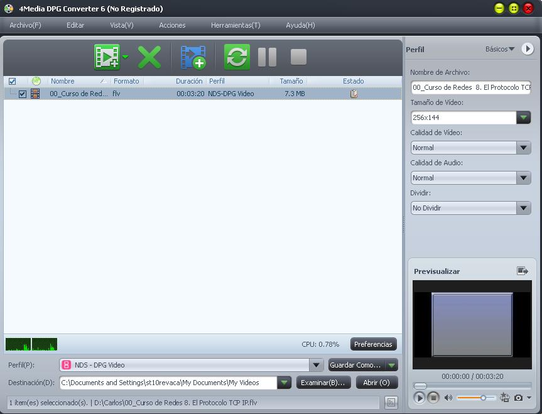Screen dimensions: 542x414
Task: Open the Archivo(F) menu
Action: pyautogui.click(x=25, y=25)
